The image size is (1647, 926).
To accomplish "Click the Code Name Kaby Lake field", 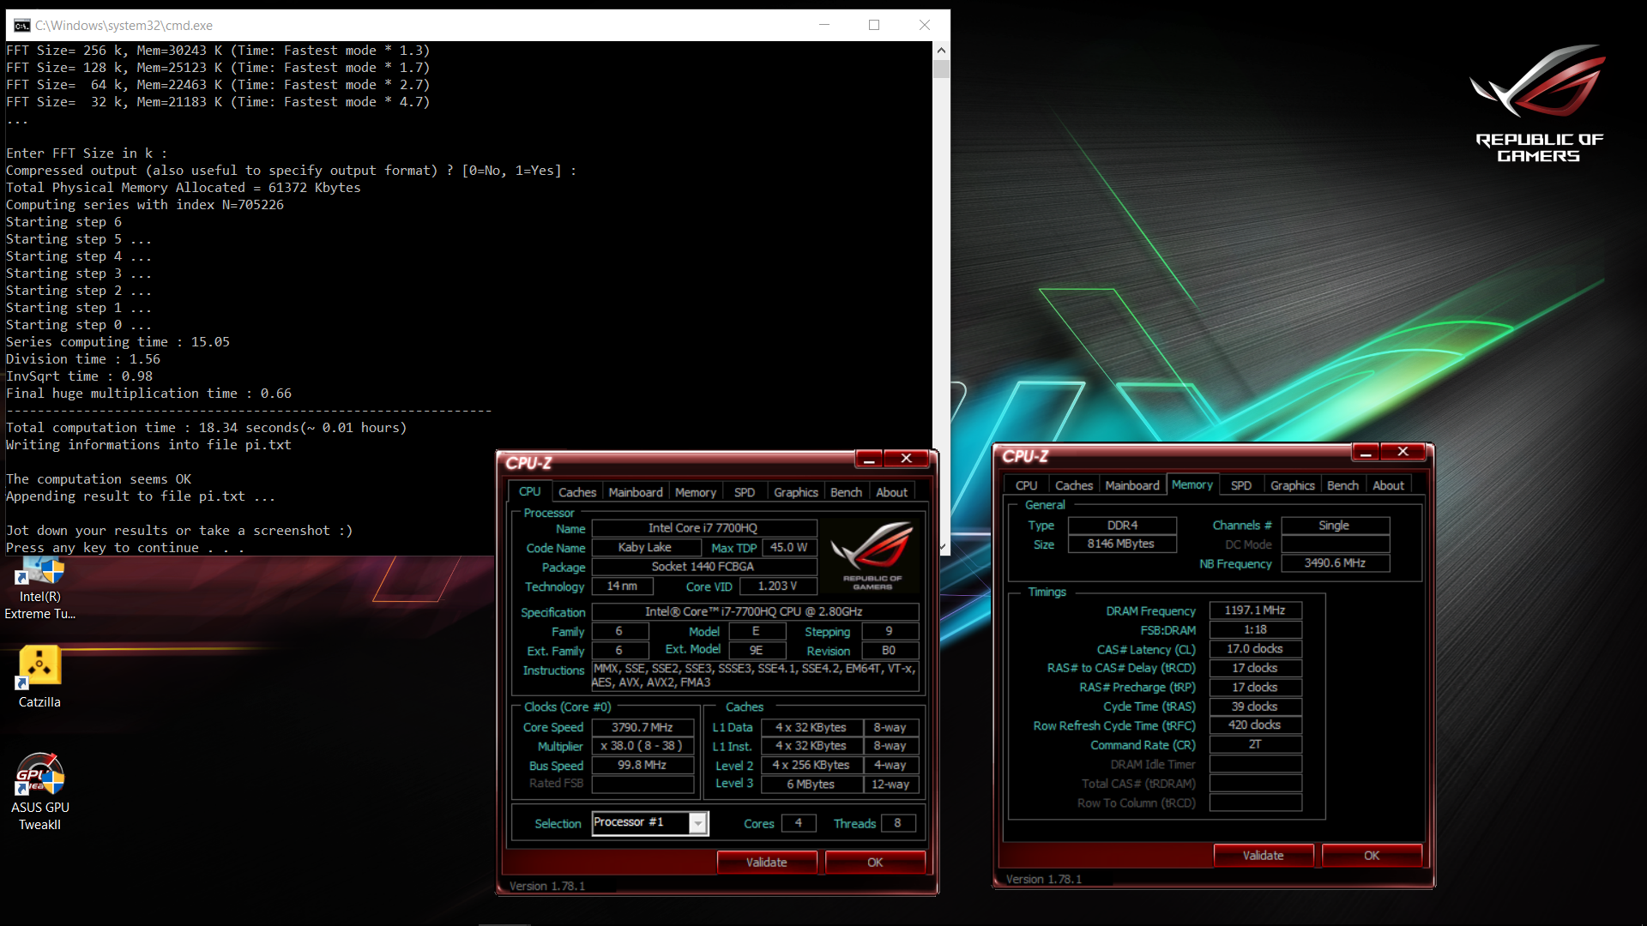I will (x=645, y=547).
